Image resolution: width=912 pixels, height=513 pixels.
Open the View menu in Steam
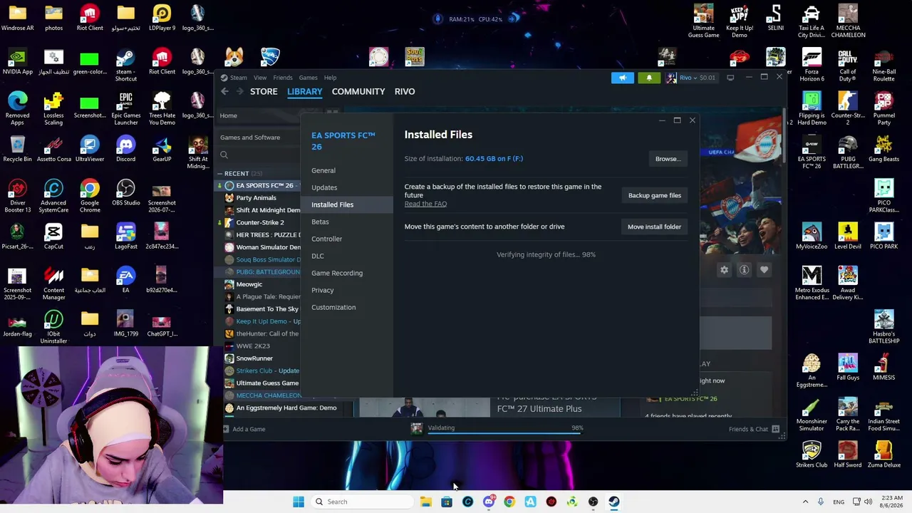point(260,78)
